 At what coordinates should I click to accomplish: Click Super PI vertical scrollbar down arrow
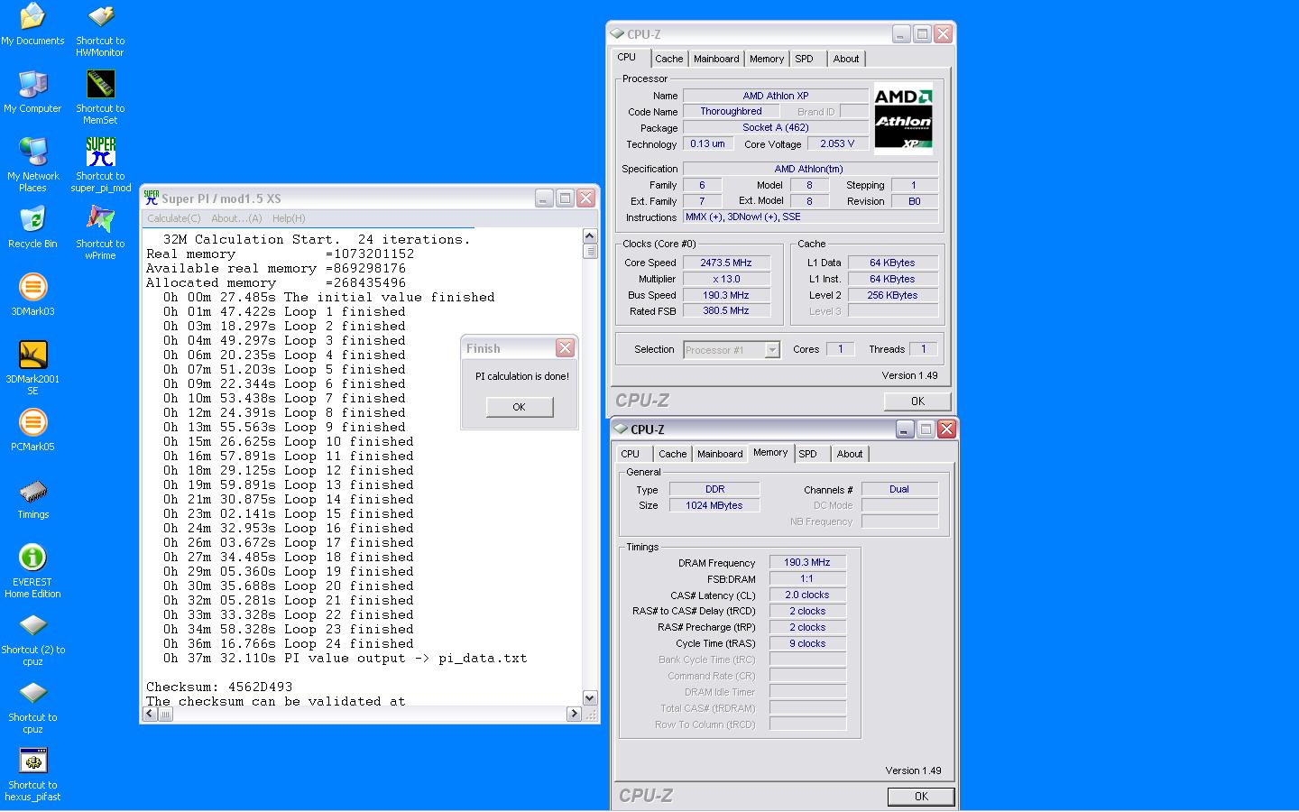coord(590,697)
